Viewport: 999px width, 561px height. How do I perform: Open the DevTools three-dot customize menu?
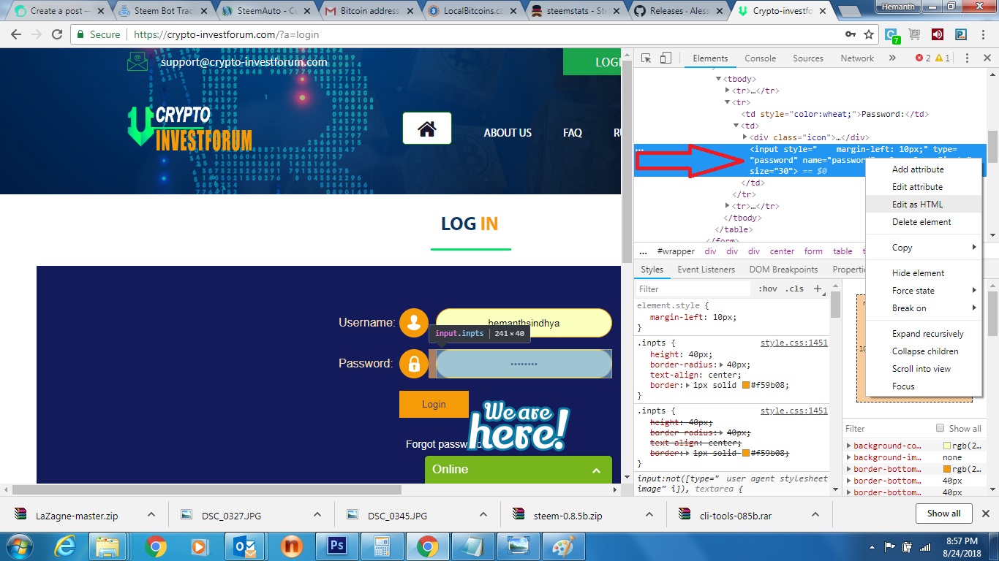point(967,58)
